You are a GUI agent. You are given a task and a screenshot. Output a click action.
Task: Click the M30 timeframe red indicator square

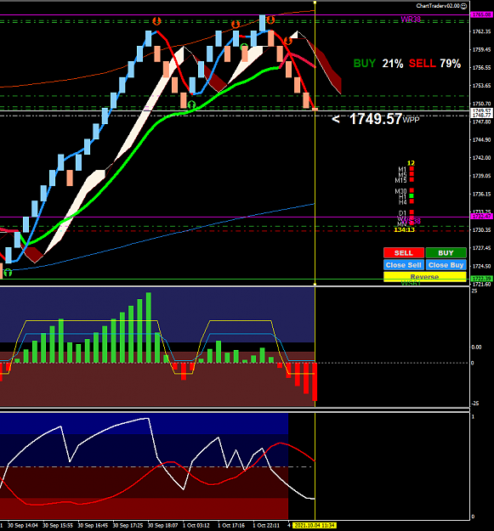point(412,190)
